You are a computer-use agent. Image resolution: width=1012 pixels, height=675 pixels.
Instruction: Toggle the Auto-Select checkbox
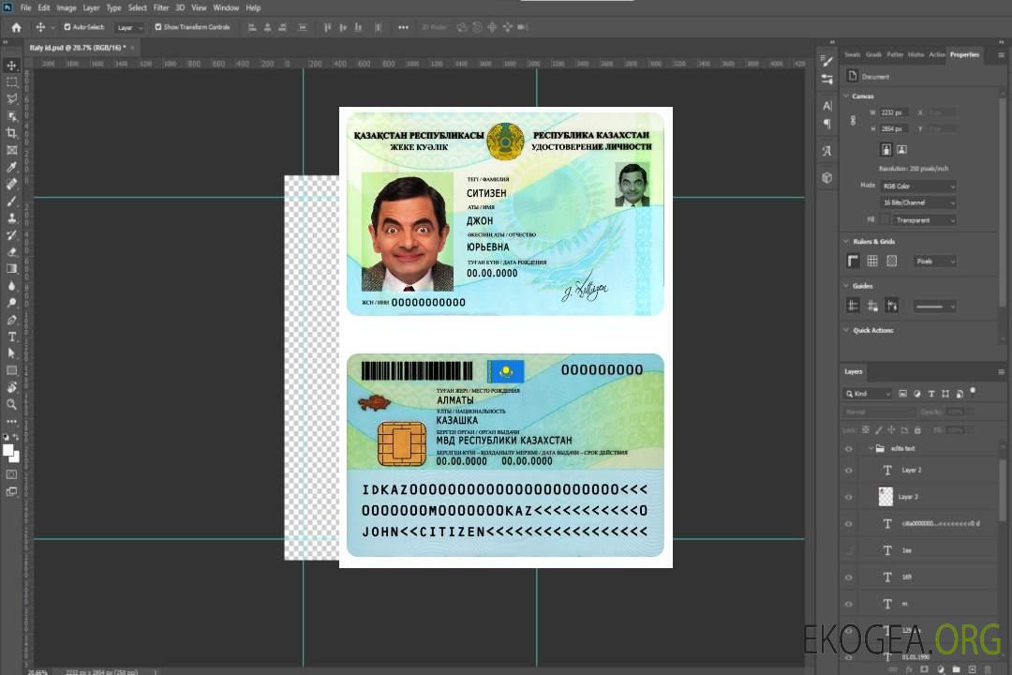[x=67, y=27]
